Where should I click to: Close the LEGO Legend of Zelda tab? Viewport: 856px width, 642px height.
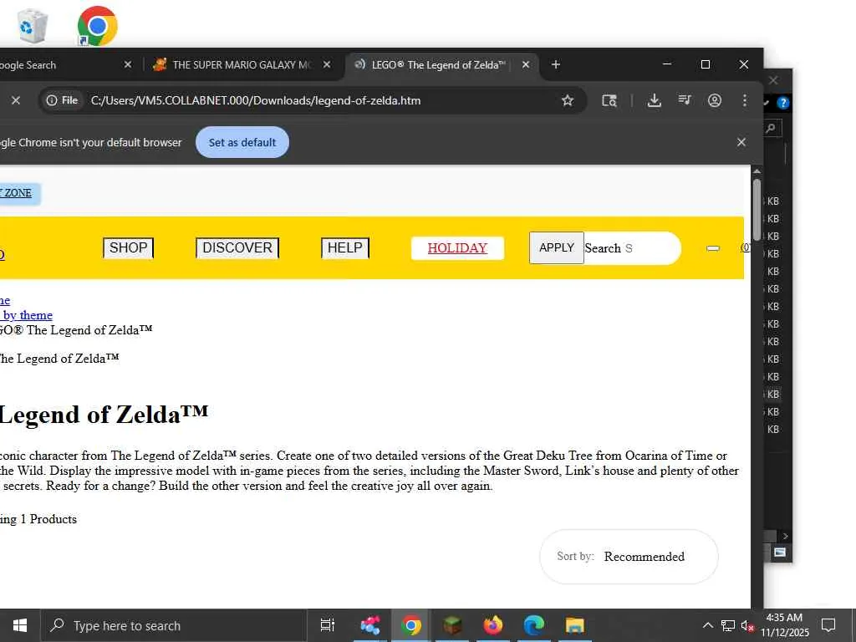click(525, 64)
